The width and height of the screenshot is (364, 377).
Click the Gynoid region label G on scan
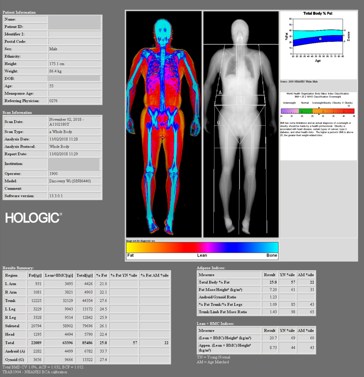tap(219, 122)
